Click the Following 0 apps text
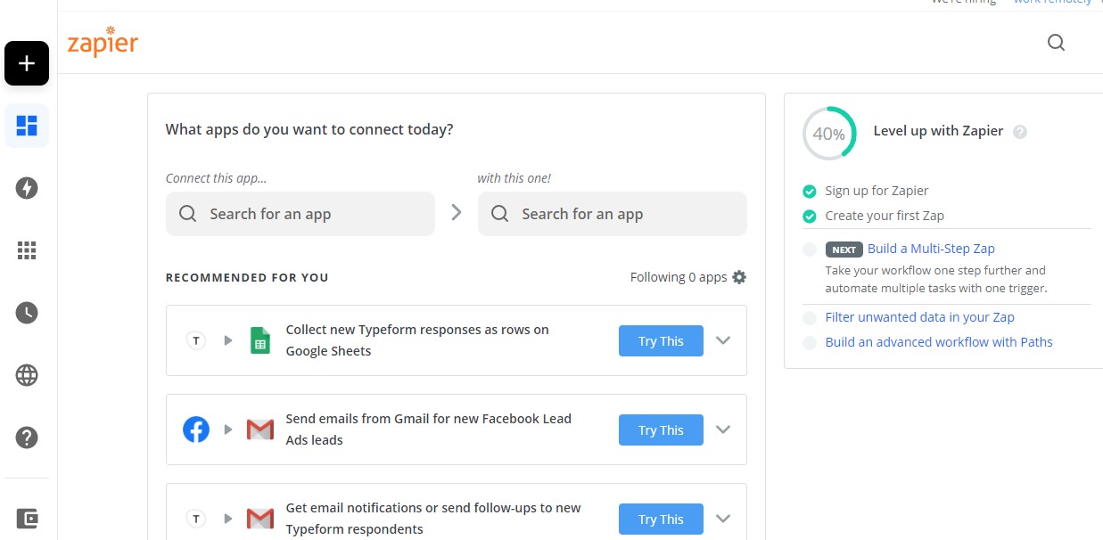 [x=679, y=277]
